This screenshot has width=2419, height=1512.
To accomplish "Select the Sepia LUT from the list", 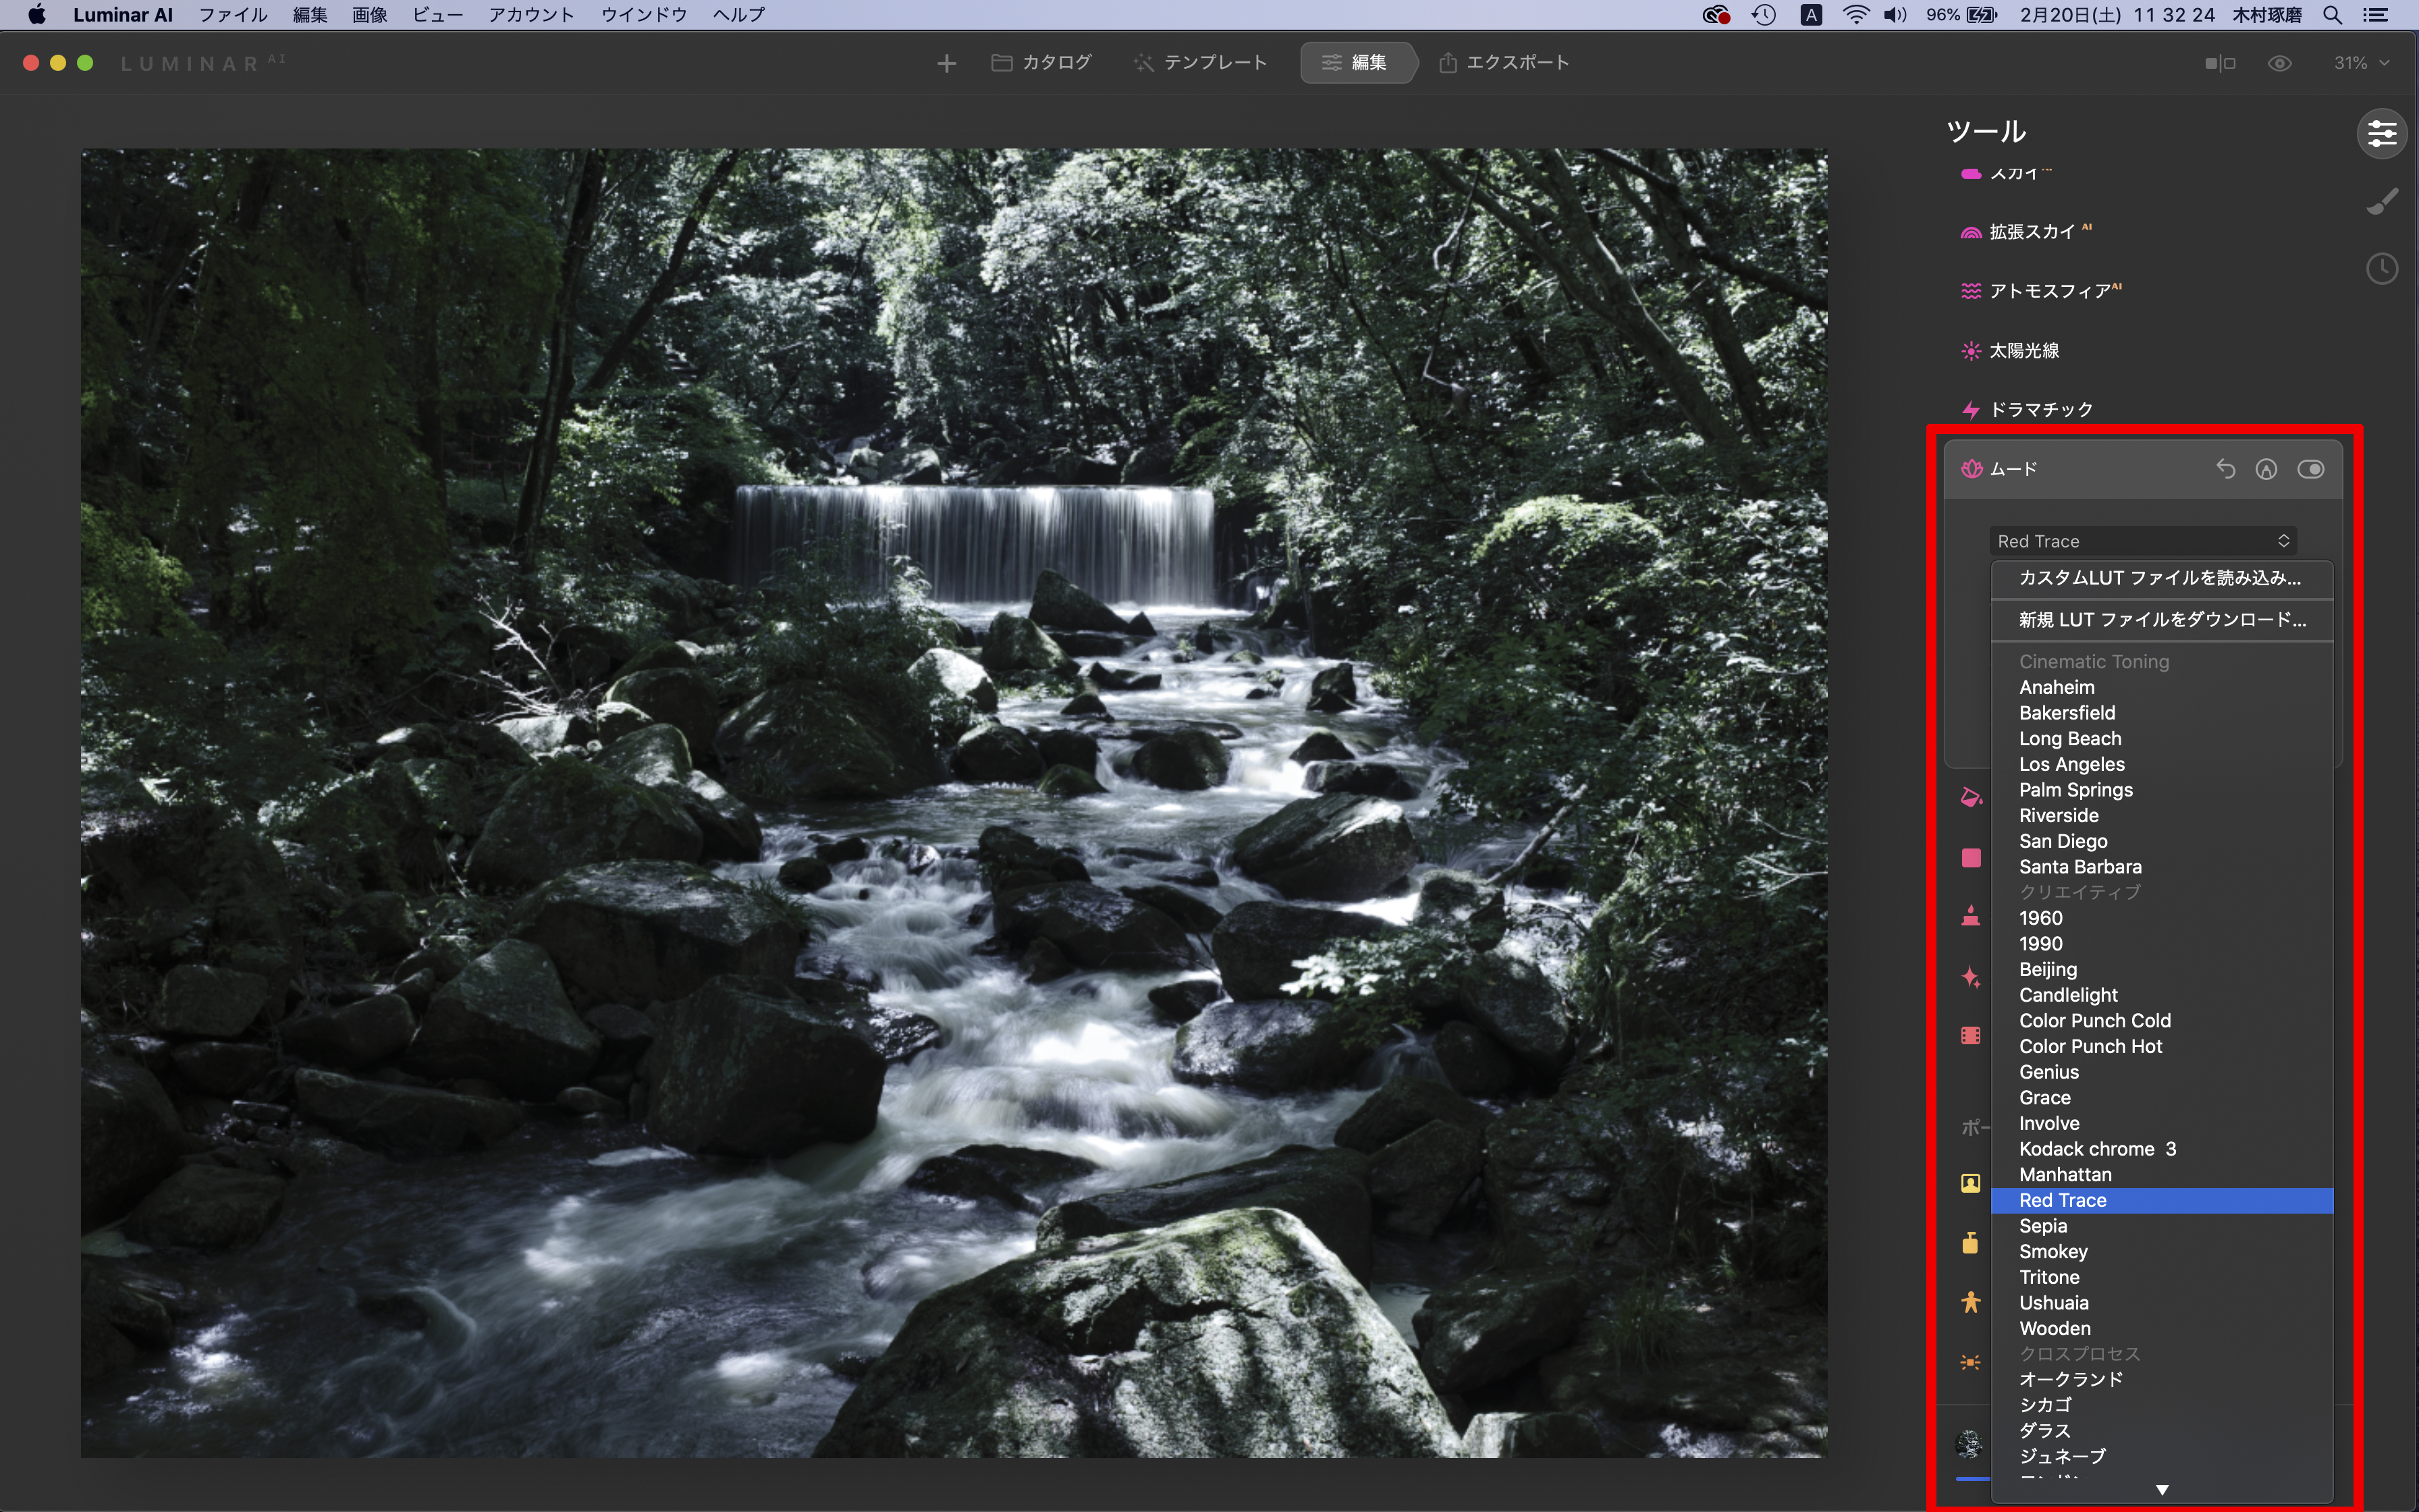I will coord(2042,1226).
